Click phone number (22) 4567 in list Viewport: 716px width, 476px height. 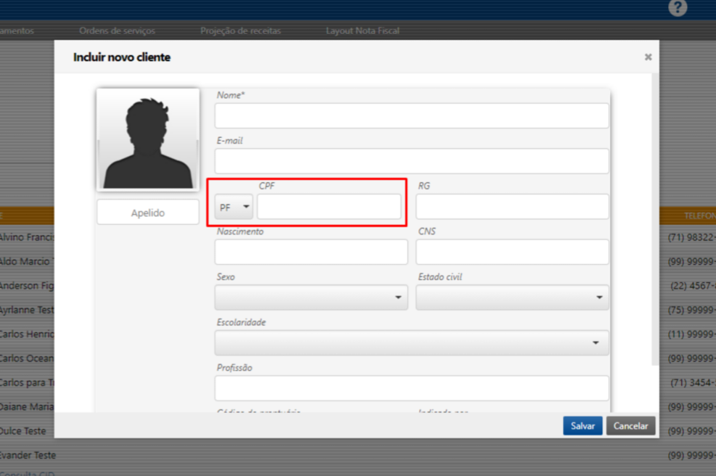click(692, 285)
